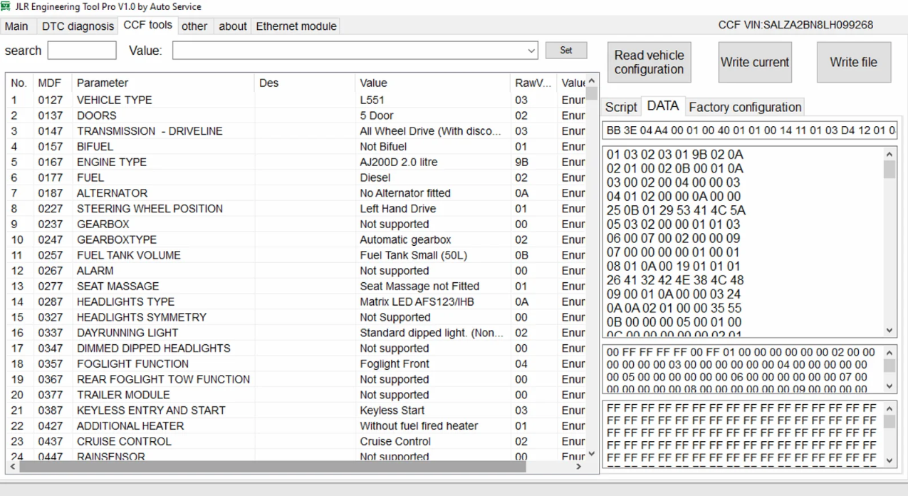Image resolution: width=908 pixels, height=496 pixels.
Task: Select the DAYRUNNING LIGHT row
Action: click(x=296, y=333)
